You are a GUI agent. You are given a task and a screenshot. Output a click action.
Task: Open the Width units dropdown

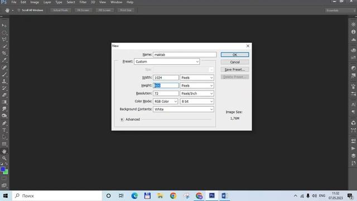tap(197, 78)
